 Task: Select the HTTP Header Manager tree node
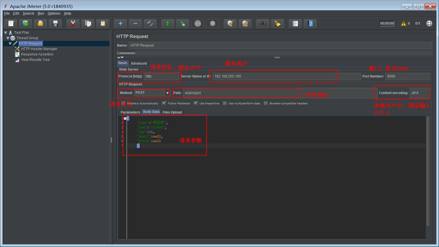pos(39,49)
